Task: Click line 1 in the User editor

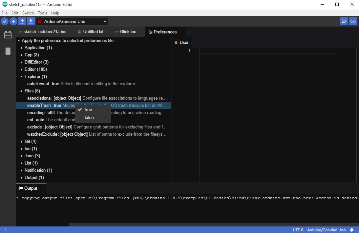Action: coord(269,51)
